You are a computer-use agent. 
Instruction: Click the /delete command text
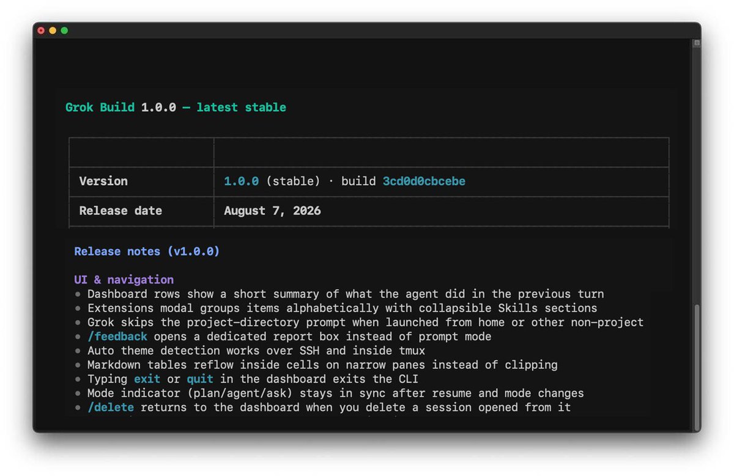pos(111,407)
